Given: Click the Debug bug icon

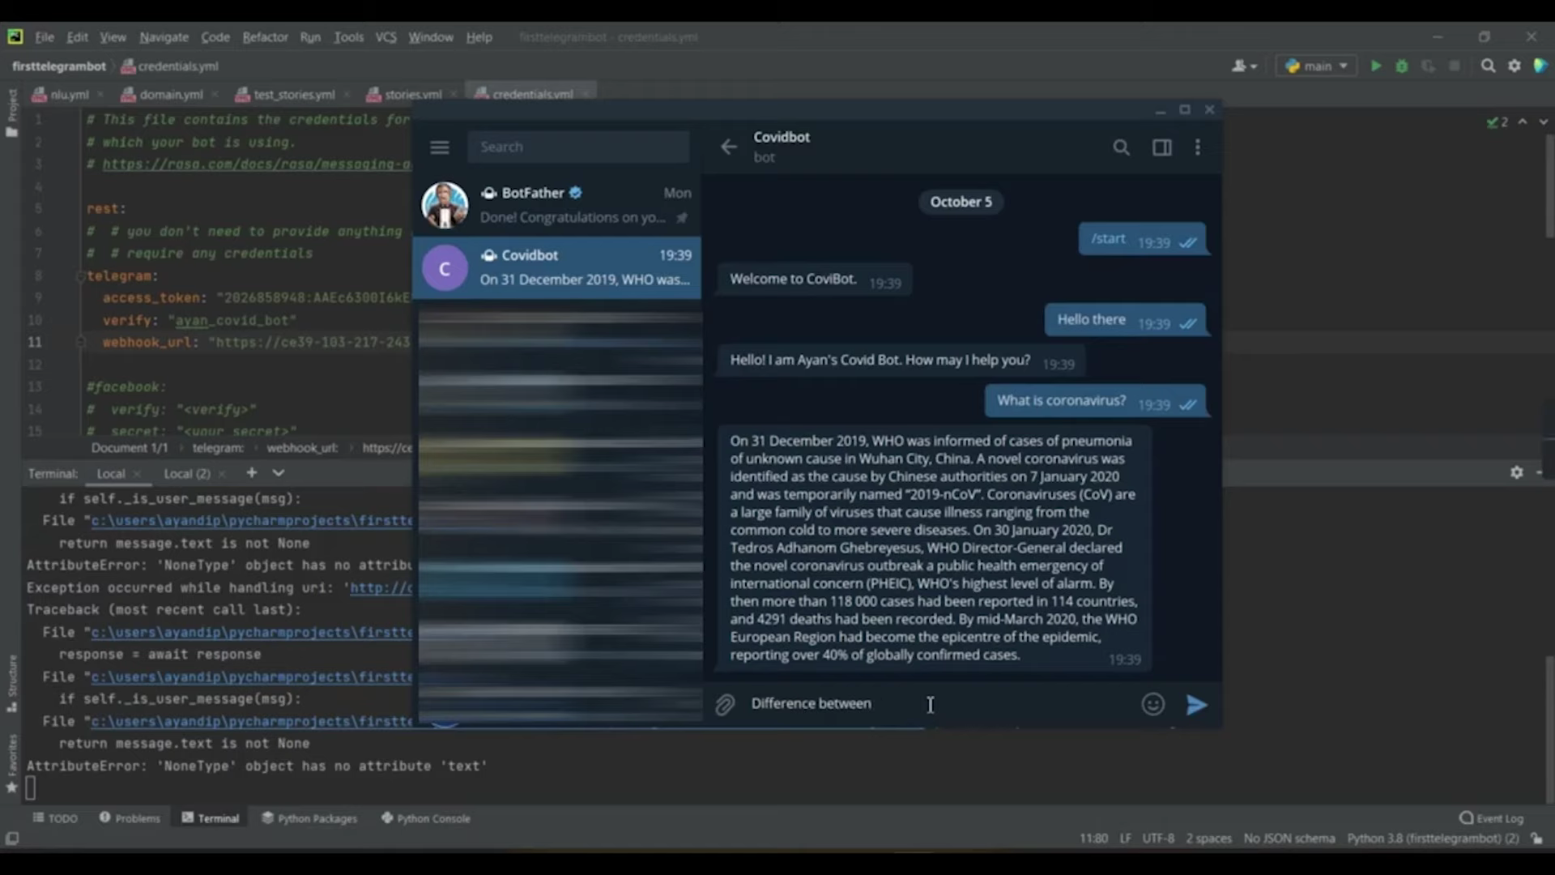Looking at the screenshot, I should (1401, 66).
